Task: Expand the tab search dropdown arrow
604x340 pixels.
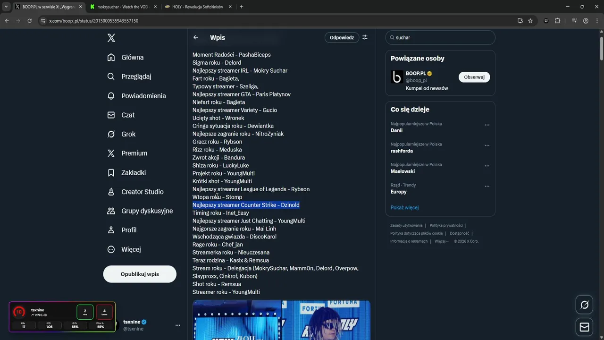Action: click(6, 7)
